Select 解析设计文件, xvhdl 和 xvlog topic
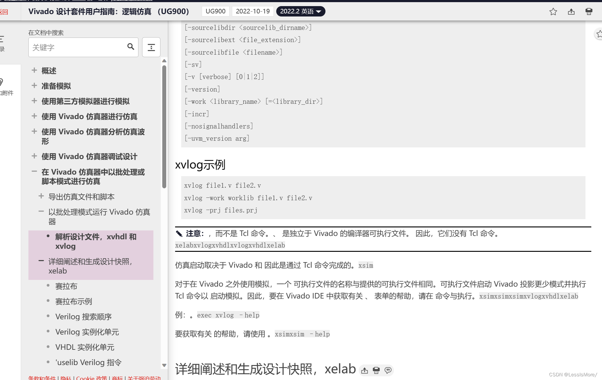602x380 pixels. click(96, 241)
